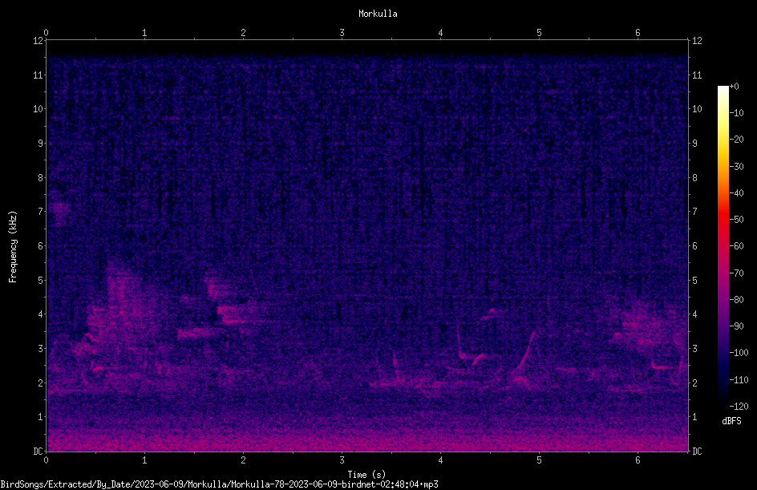The height and width of the screenshot is (490, 757).
Task: Click the "10" tick on right frequency axis
Action: click(x=697, y=109)
